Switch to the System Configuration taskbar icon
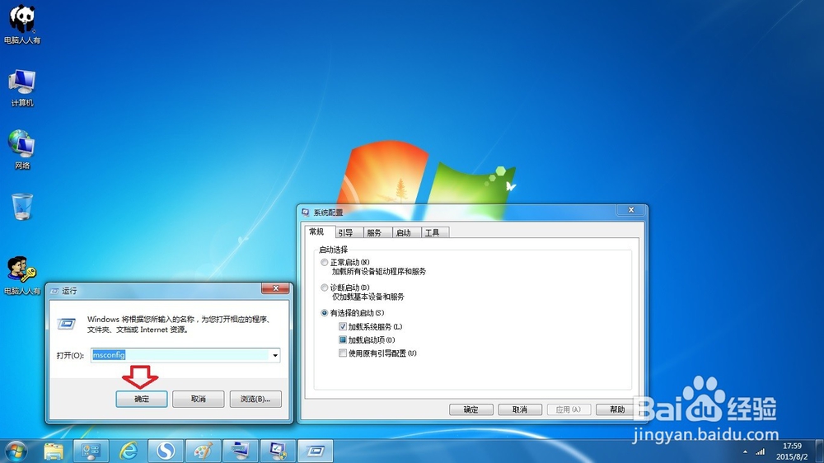 point(278,451)
